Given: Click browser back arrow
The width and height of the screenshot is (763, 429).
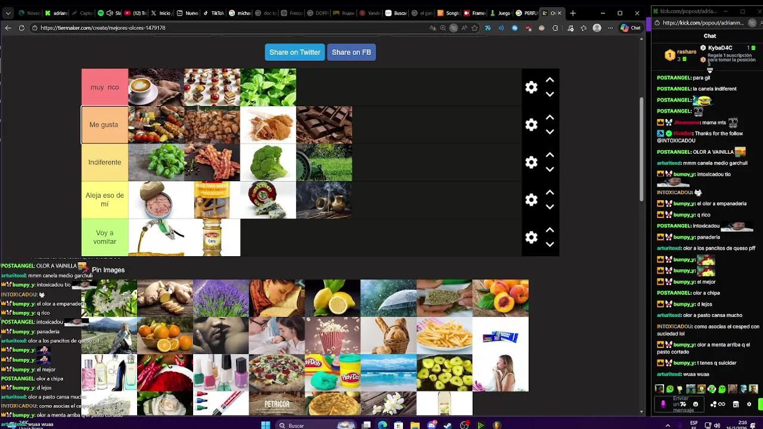Looking at the screenshot, I should (x=8, y=28).
